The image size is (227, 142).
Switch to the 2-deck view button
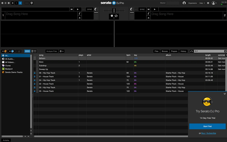20,3
